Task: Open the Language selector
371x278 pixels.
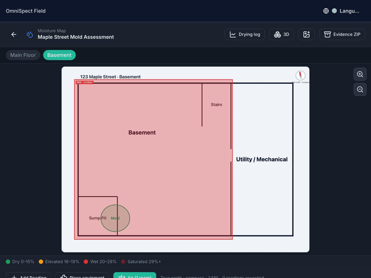Action: click(341, 11)
